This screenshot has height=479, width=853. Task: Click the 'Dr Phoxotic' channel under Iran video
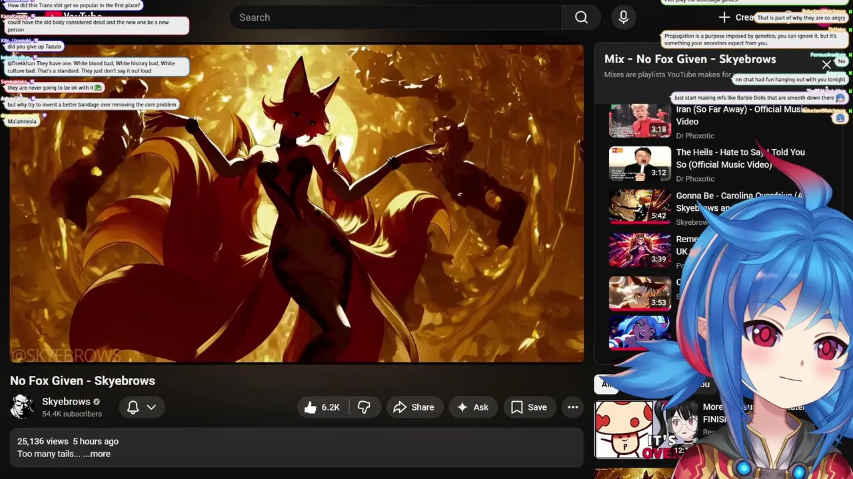tap(695, 136)
